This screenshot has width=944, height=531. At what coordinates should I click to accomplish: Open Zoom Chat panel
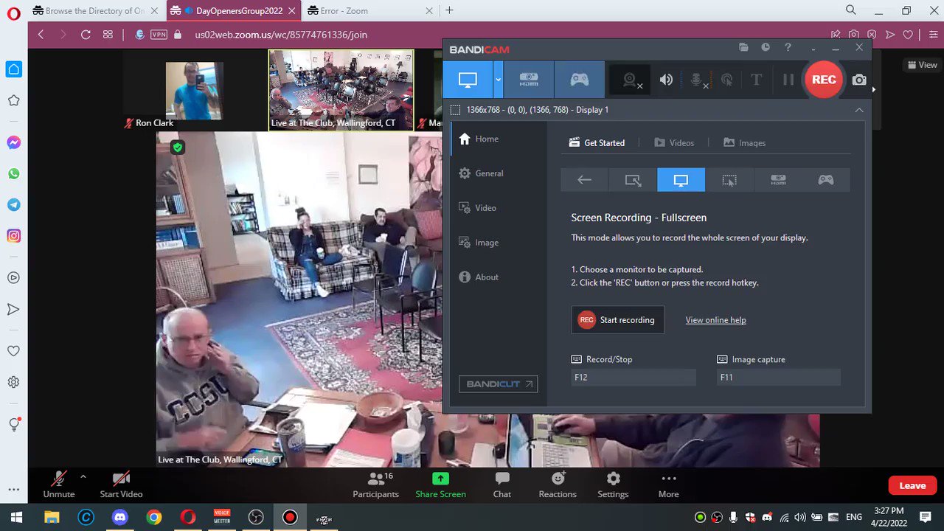tap(502, 485)
